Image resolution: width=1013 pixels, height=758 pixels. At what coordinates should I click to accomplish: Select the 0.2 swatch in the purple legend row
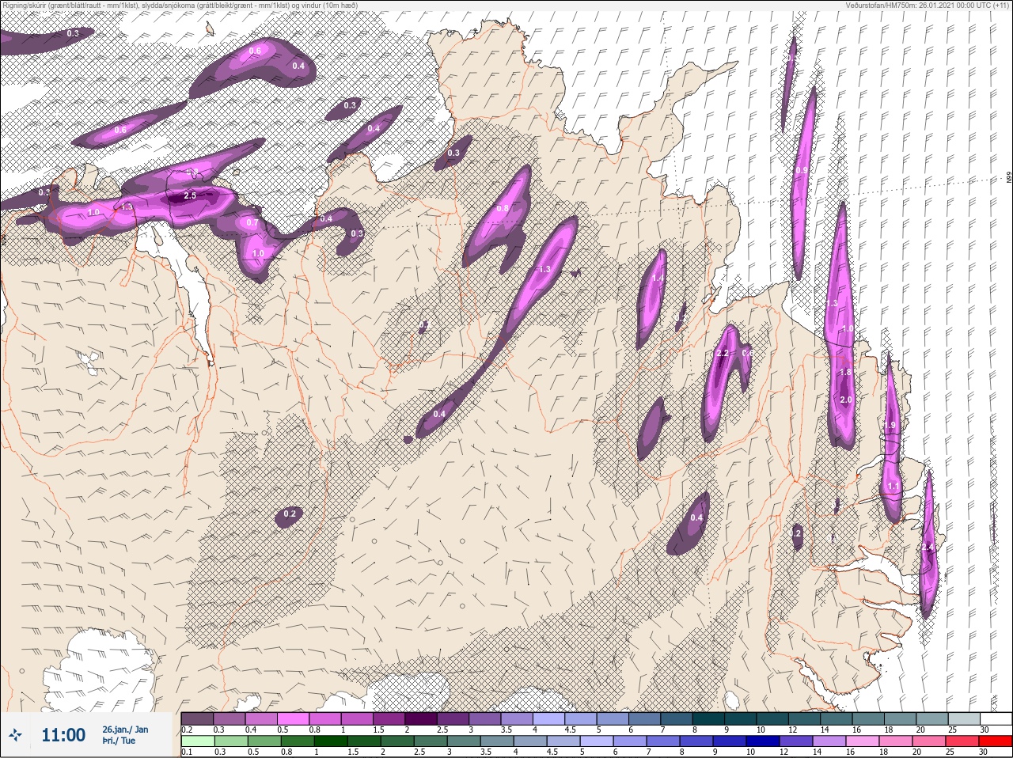[197, 718]
